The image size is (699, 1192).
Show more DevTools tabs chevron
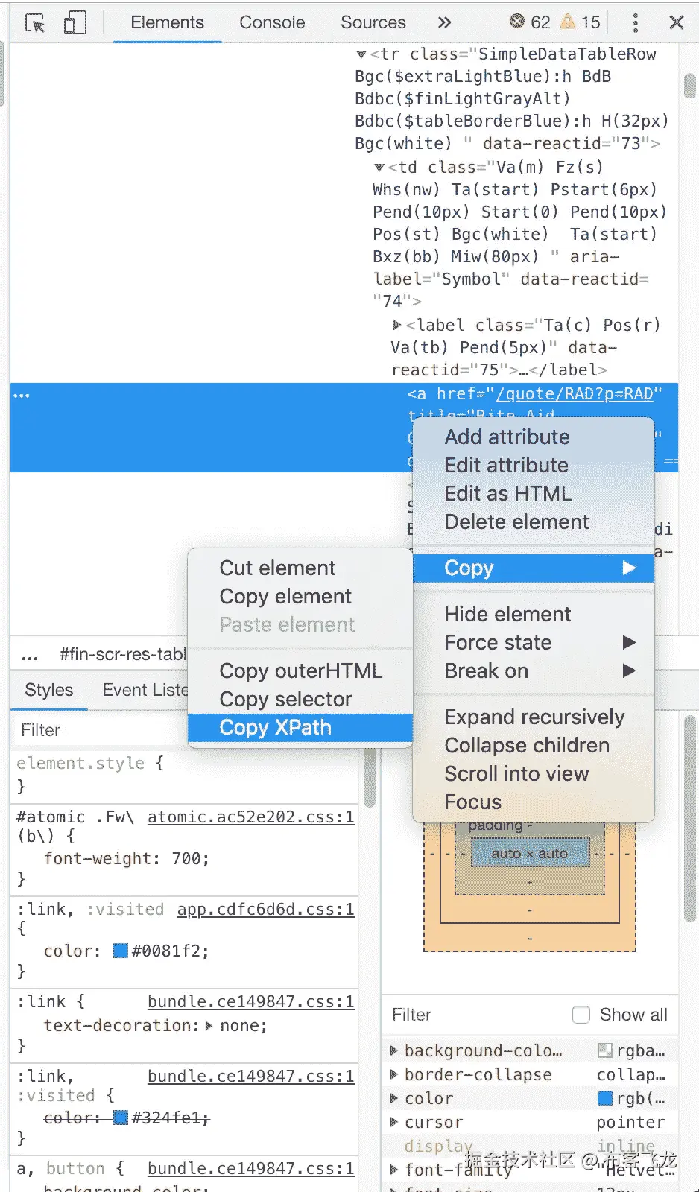(x=444, y=22)
